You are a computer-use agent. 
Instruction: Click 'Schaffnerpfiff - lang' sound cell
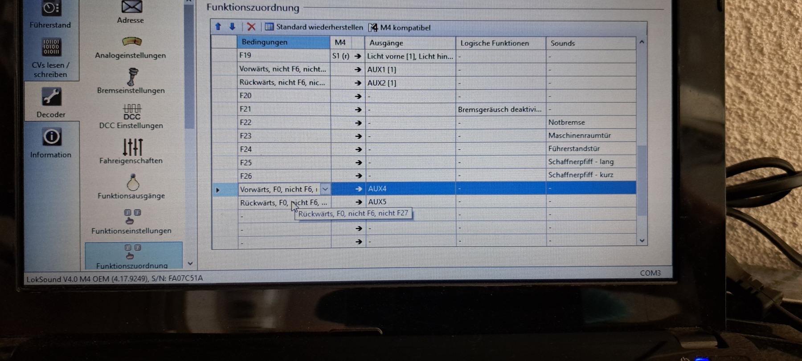click(591, 162)
